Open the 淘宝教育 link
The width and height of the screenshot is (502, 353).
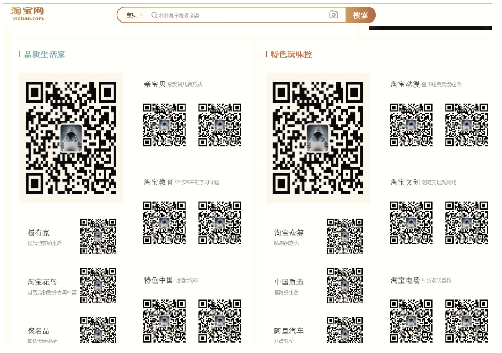coord(158,182)
